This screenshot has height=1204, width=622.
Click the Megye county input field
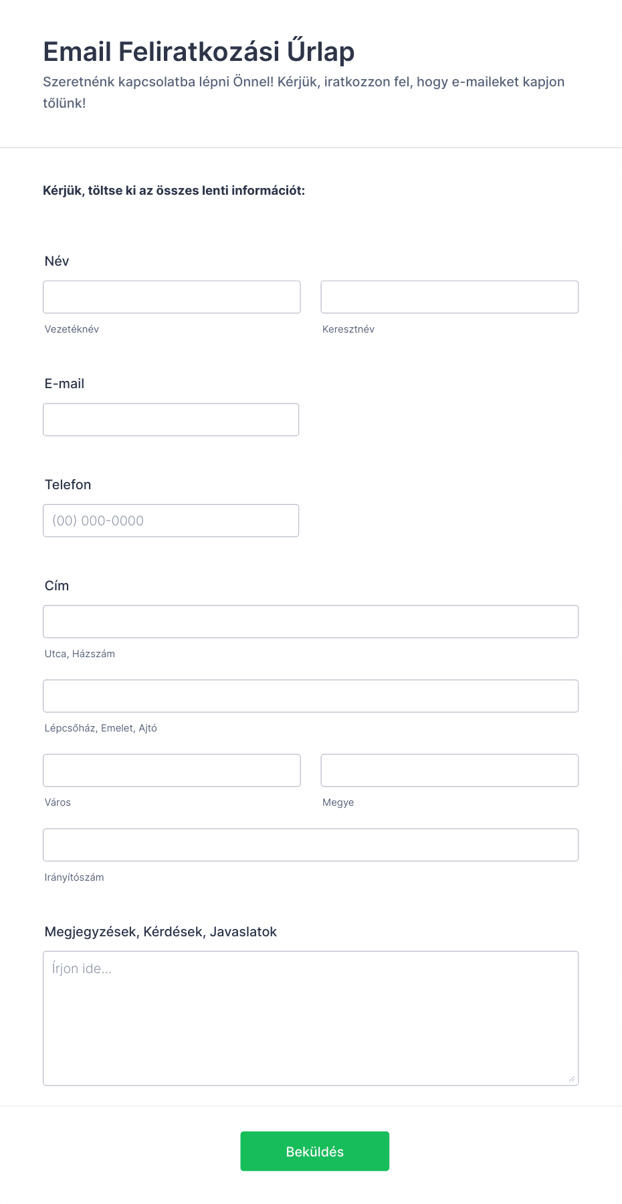[449, 770]
